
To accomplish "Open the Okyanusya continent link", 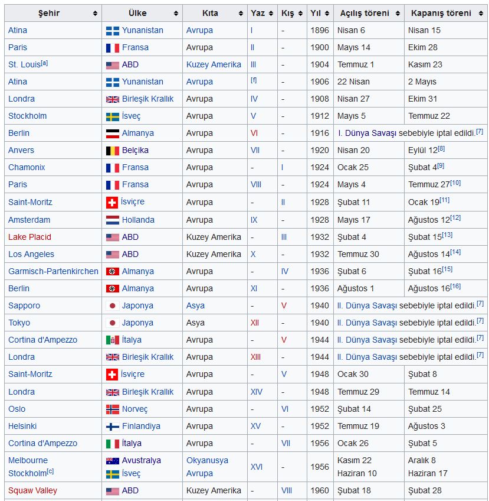I will pos(207,460).
